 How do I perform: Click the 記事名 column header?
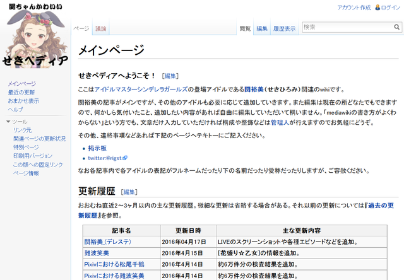[x=122, y=231]
